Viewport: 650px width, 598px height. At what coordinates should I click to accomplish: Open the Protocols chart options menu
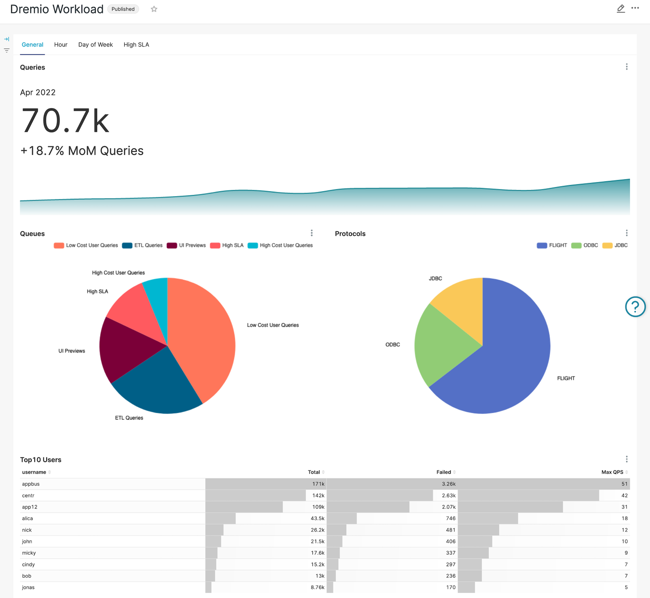point(626,233)
